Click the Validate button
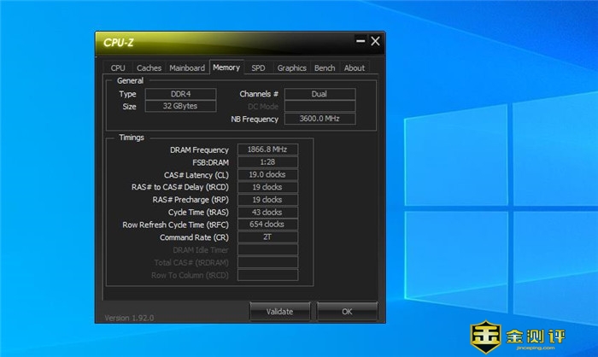The width and height of the screenshot is (598, 357). (279, 312)
